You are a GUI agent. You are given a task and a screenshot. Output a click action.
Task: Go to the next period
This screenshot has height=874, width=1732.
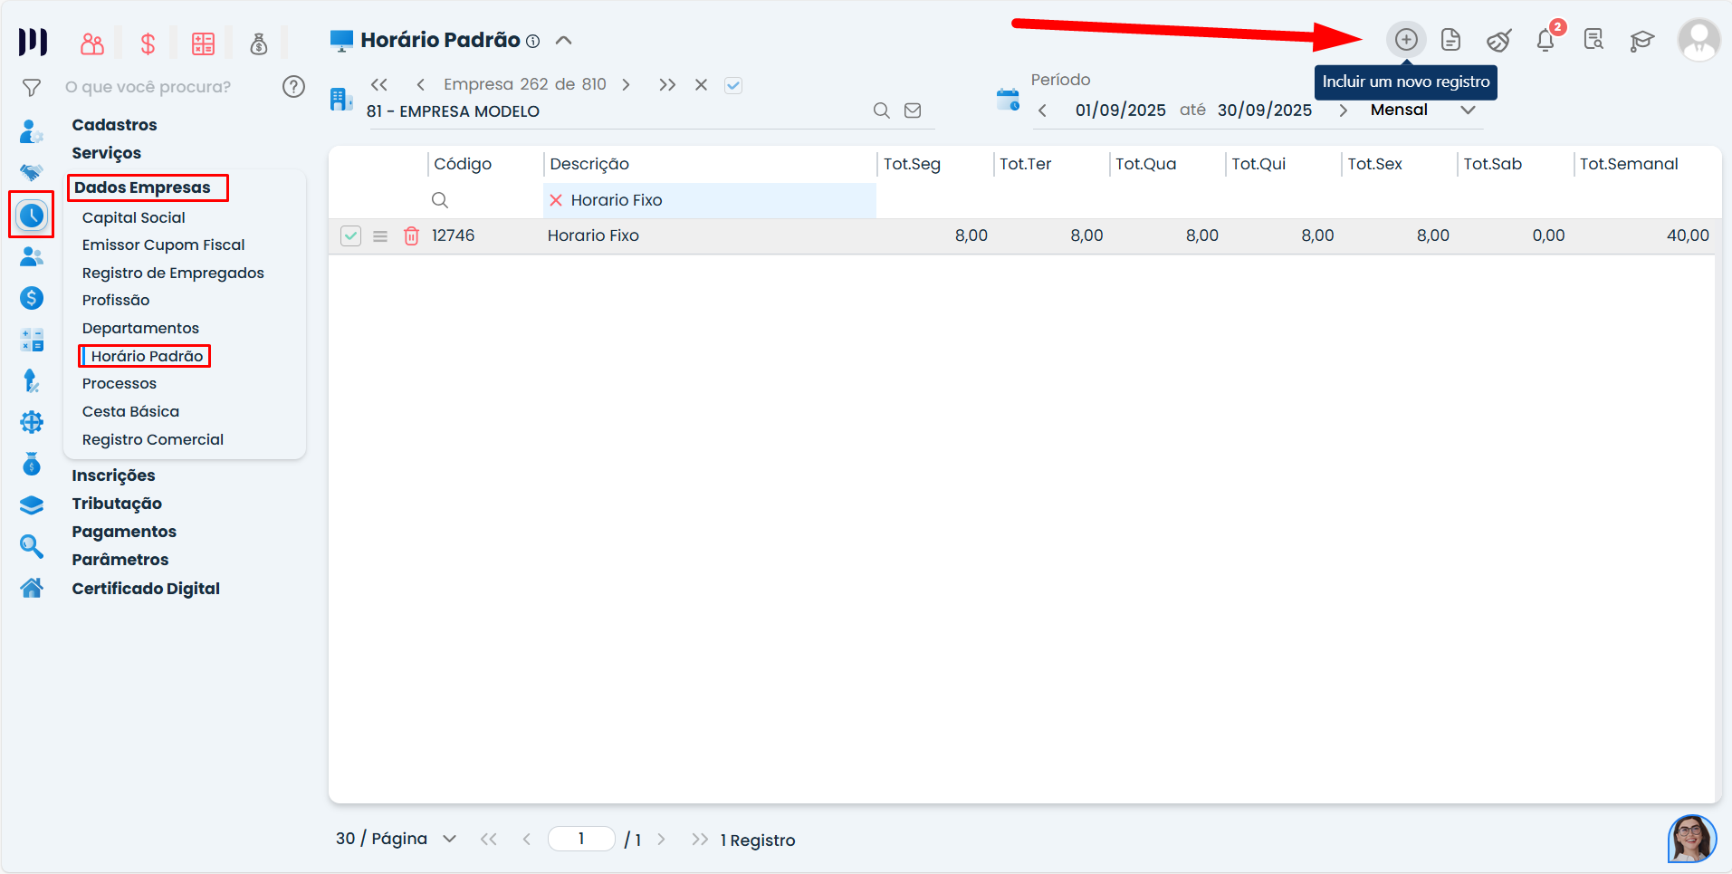tap(1343, 110)
